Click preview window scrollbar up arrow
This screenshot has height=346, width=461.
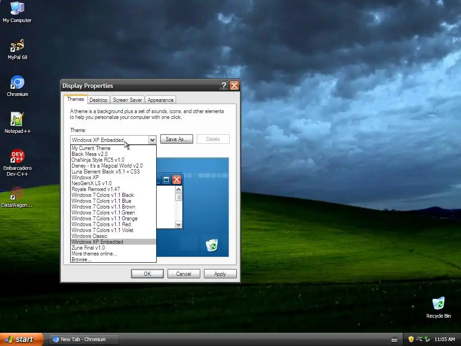[x=178, y=190]
